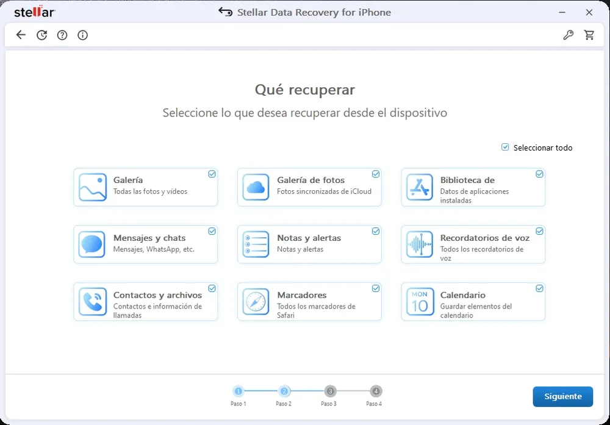
Task: Click the Mensajes y chats speech bubble icon
Action: click(92, 244)
